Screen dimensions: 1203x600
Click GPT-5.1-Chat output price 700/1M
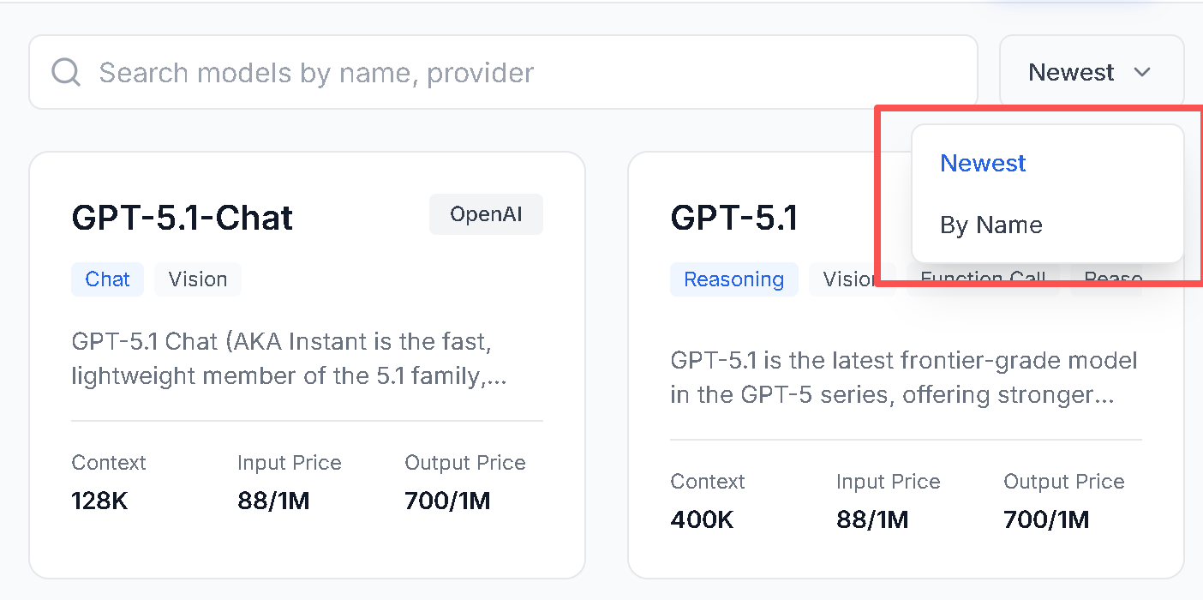447,501
